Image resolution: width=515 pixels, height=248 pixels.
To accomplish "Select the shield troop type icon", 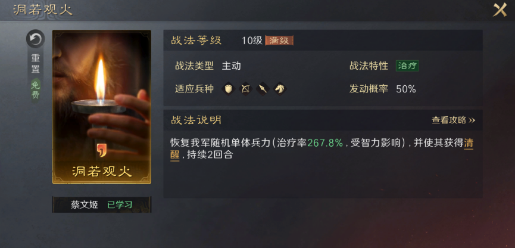I will (229, 89).
